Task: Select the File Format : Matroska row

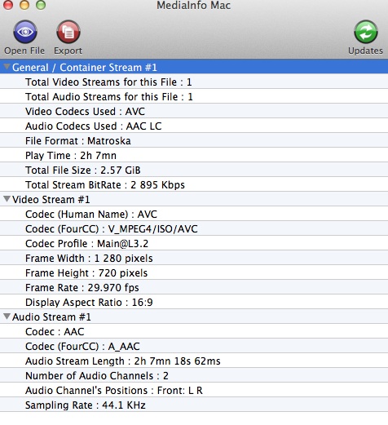Action: tap(194, 140)
